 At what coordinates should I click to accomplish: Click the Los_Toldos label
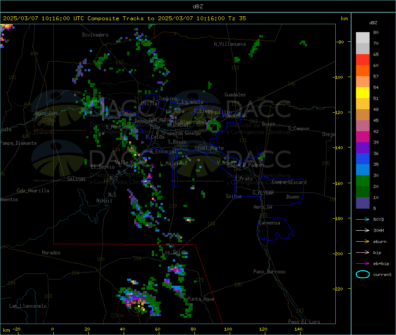(175, 252)
